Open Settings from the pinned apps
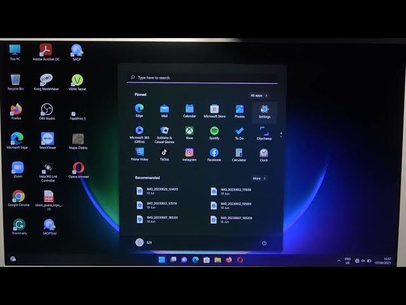 coord(265,112)
